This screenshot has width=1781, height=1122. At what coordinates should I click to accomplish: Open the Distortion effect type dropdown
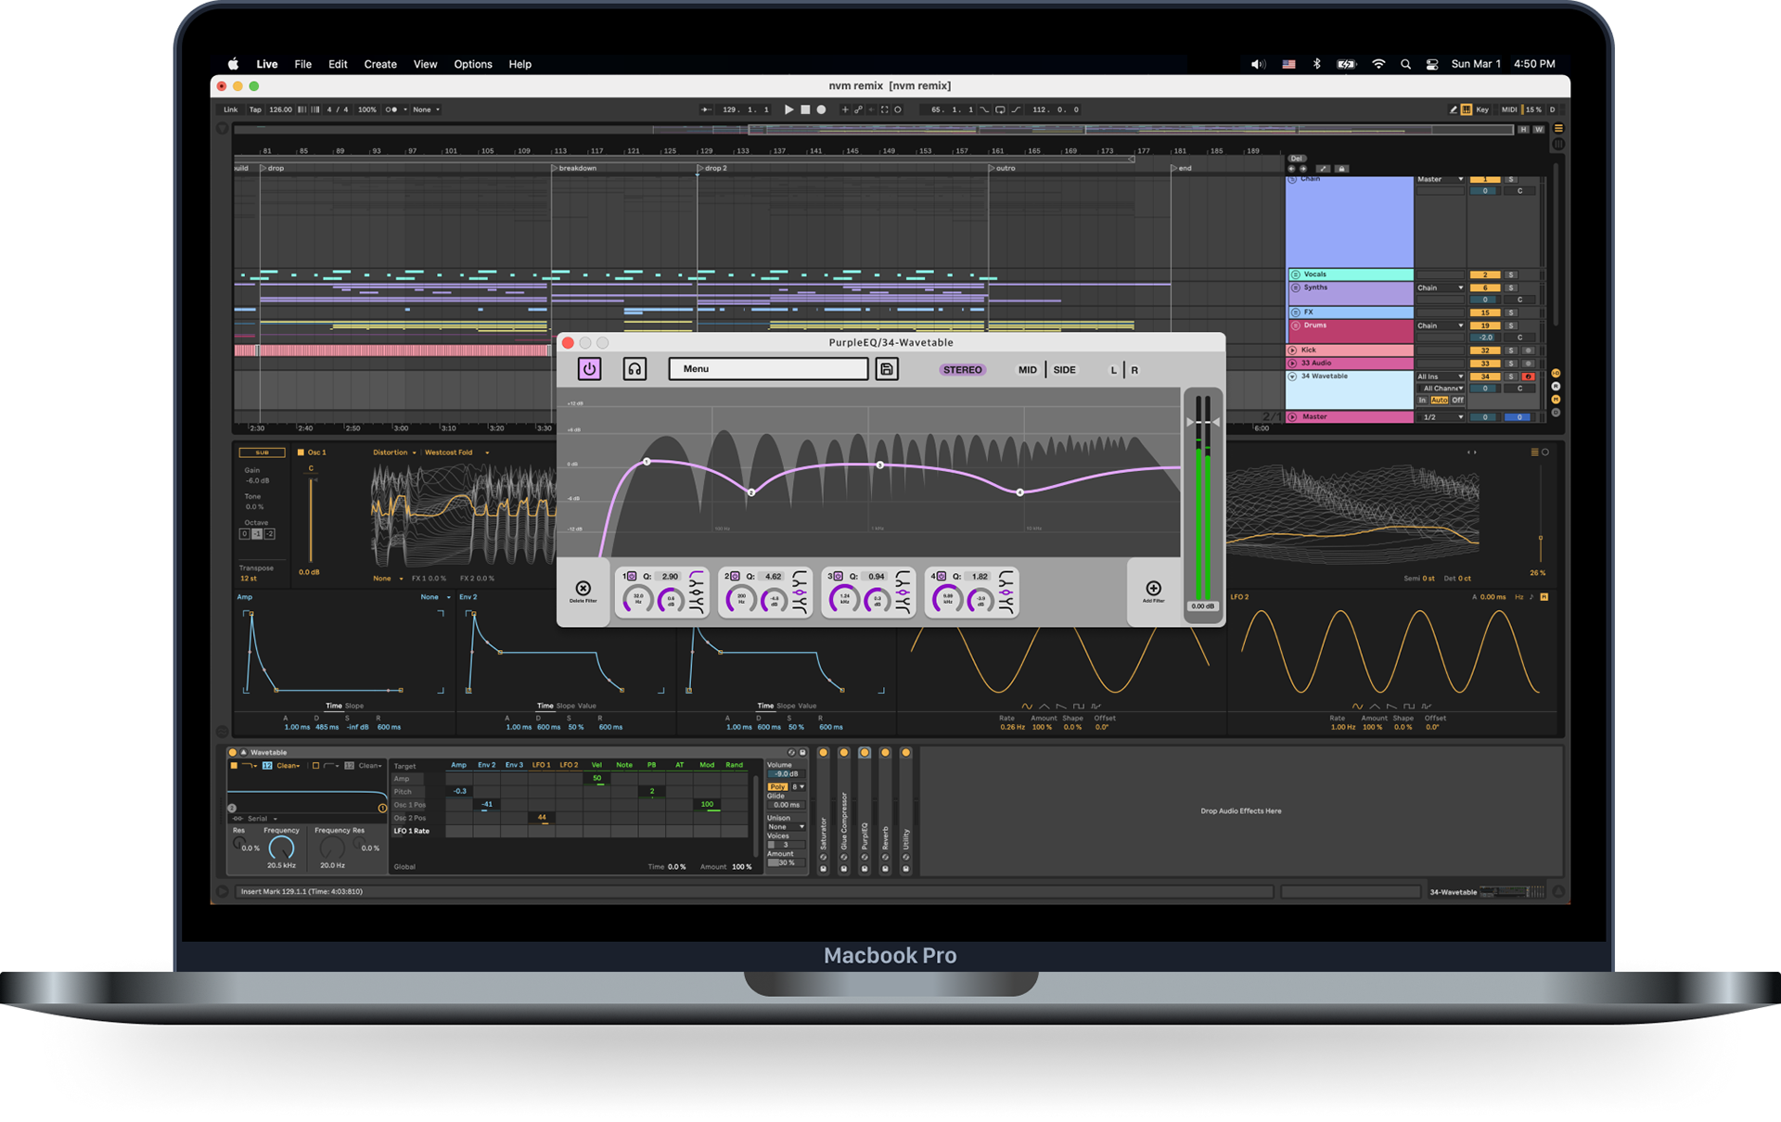click(394, 453)
